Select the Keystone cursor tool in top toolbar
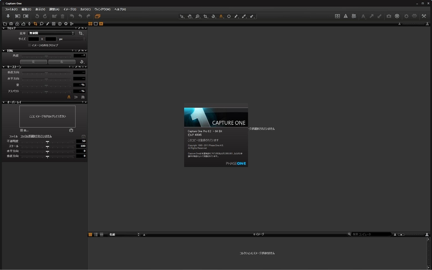 tap(221, 16)
